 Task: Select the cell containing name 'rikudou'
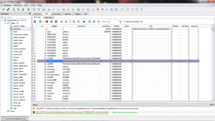click(54, 67)
